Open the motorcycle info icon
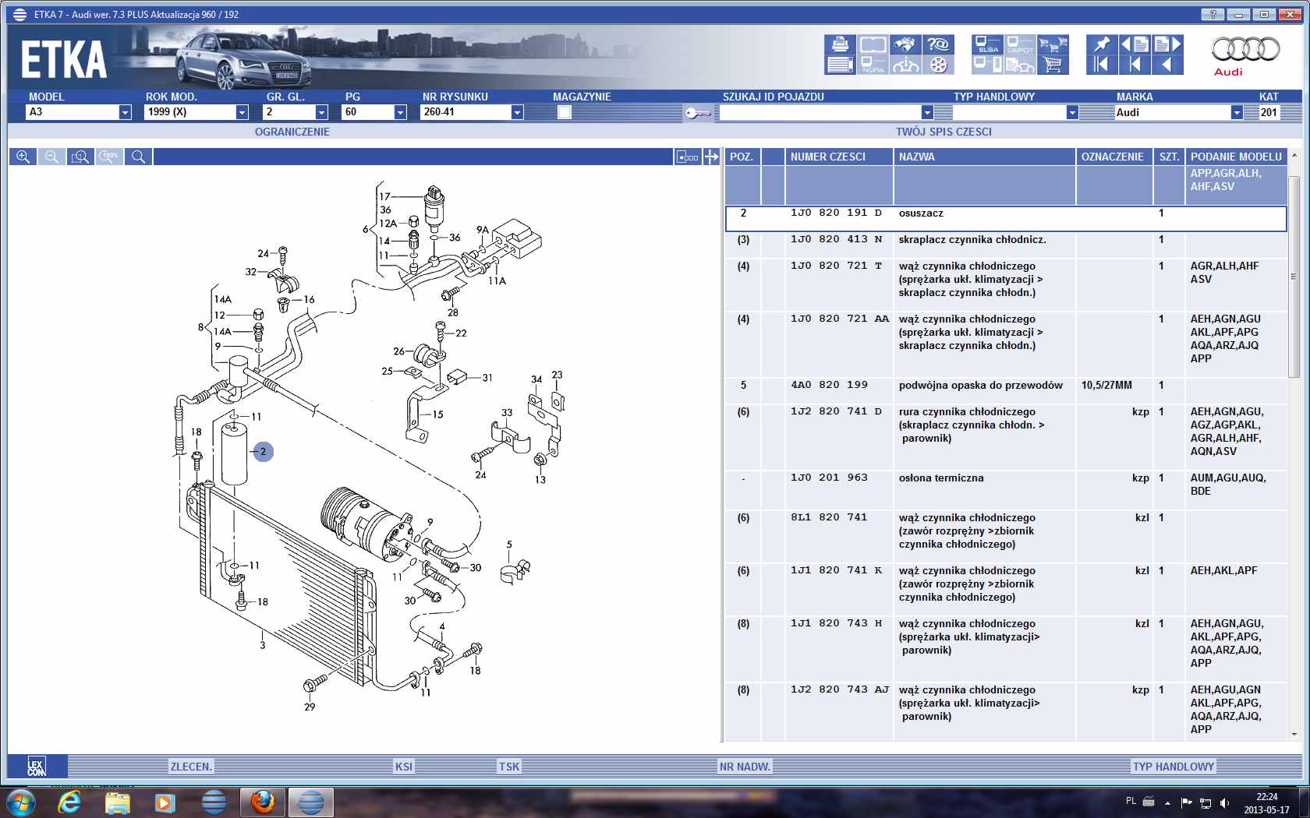 [905, 65]
